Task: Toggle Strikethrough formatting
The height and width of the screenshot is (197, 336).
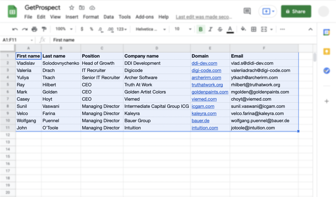Action: click(x=220, y=29)
